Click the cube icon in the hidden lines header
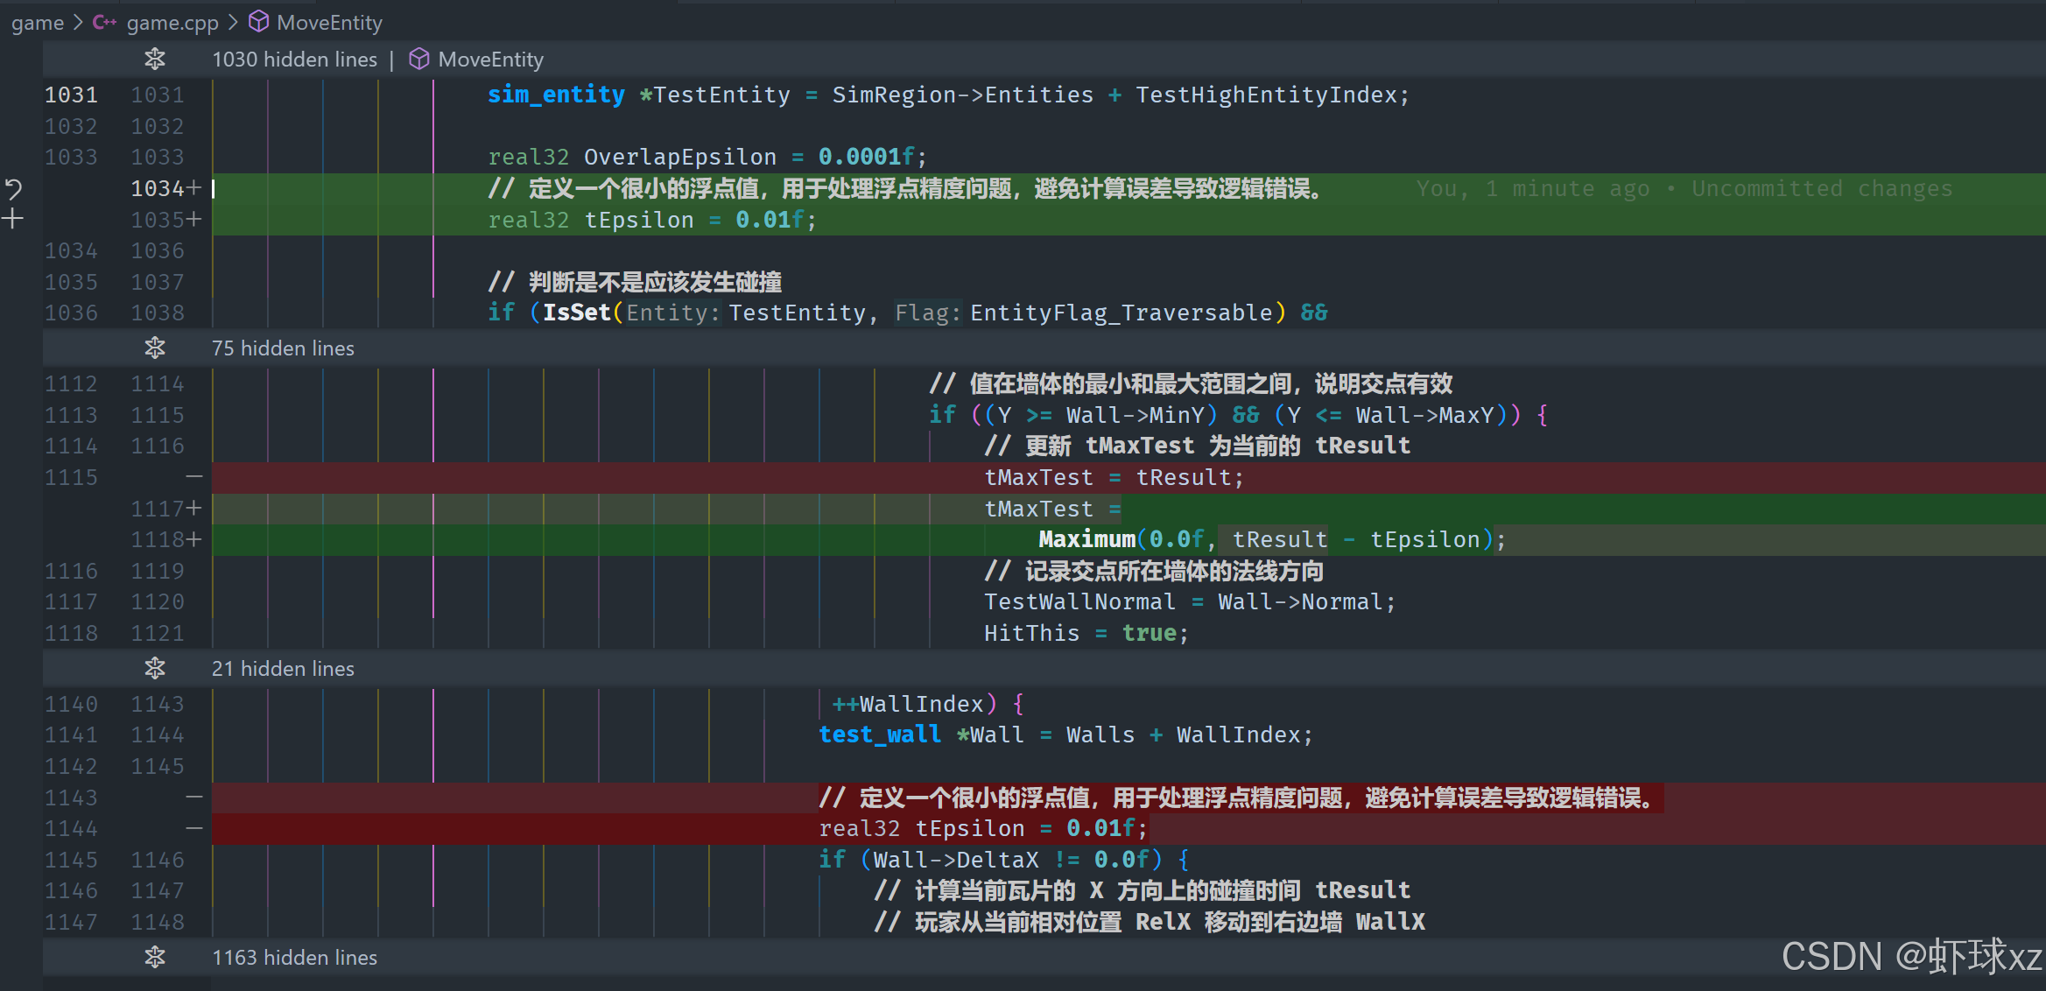Viewport: 2046px width, 991px height. point(419,60)
